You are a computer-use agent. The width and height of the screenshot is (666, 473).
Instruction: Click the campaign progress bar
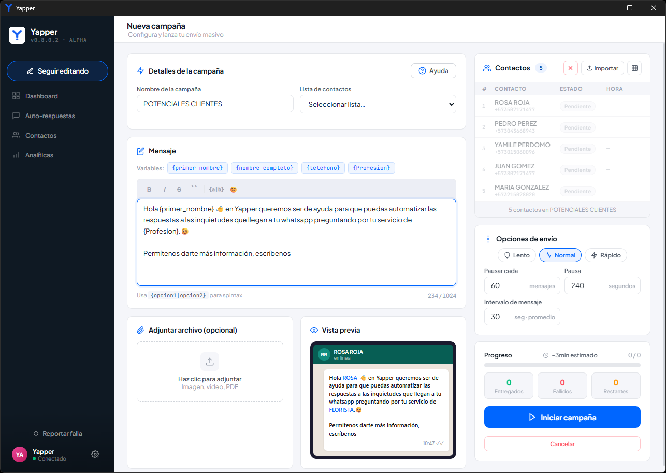(562, 365)
